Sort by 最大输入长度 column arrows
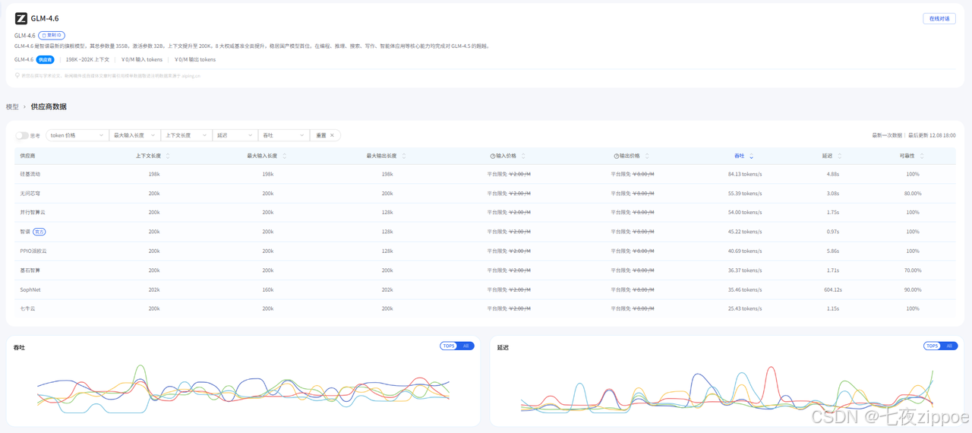This screenshot has height=433, width=972. point(285,156)
